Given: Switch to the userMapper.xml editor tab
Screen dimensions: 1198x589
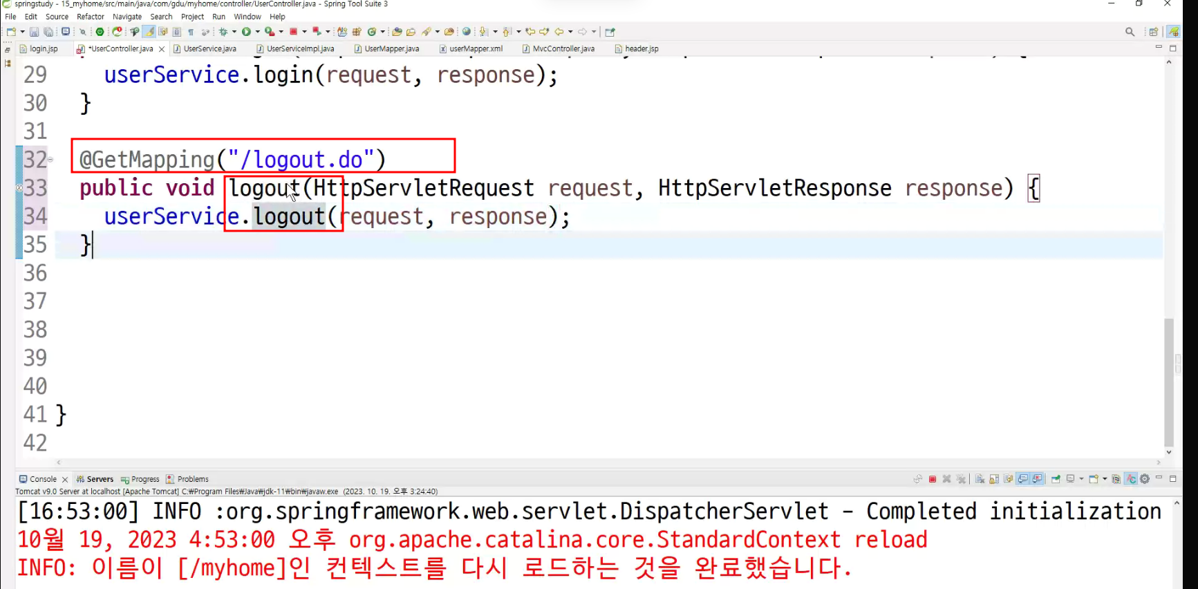Looking at the screenshot, I should click(471, 49).
